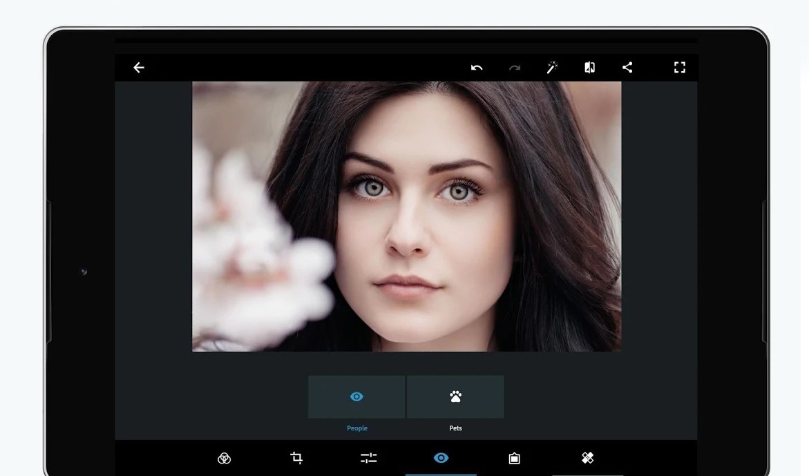Screen dimensions: 809x476
Task: Select the Red Eye tool tab
Action: tap(441, 458)
